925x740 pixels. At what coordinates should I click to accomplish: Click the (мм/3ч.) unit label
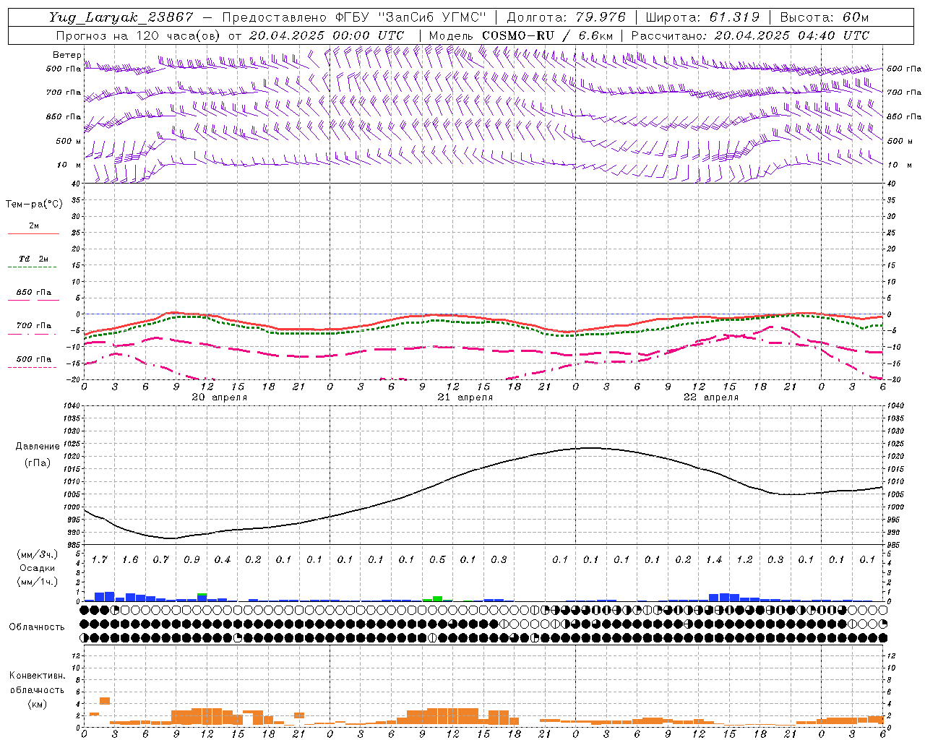38,554
